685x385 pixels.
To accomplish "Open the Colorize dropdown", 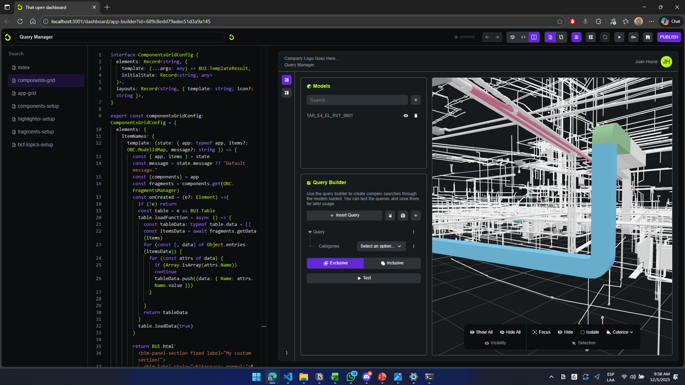I will coord(620,332).
